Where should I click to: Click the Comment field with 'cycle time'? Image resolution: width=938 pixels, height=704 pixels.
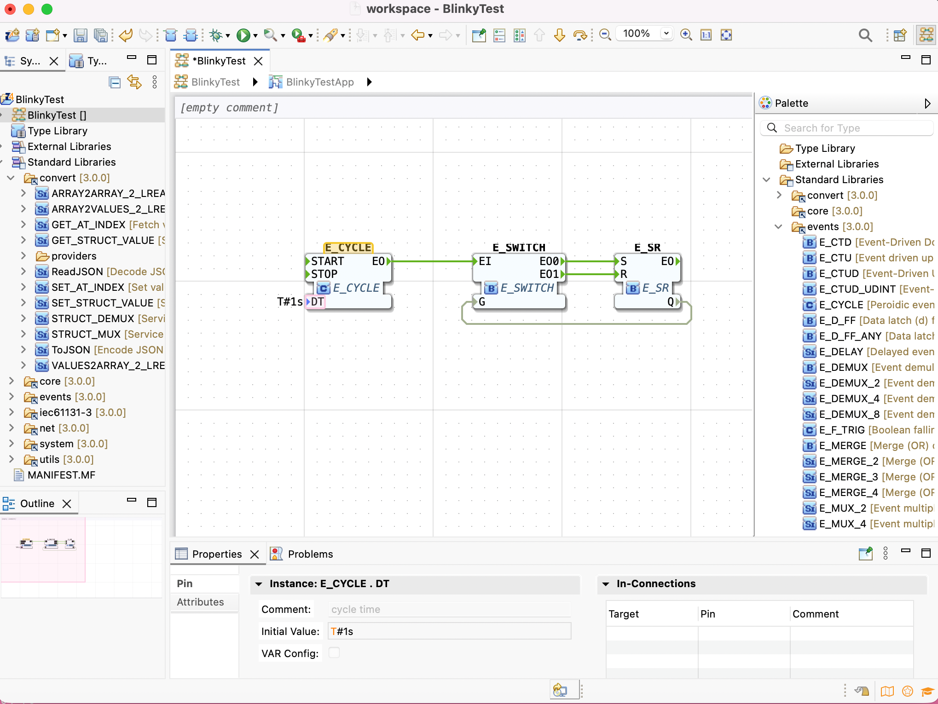coord(449,609)
